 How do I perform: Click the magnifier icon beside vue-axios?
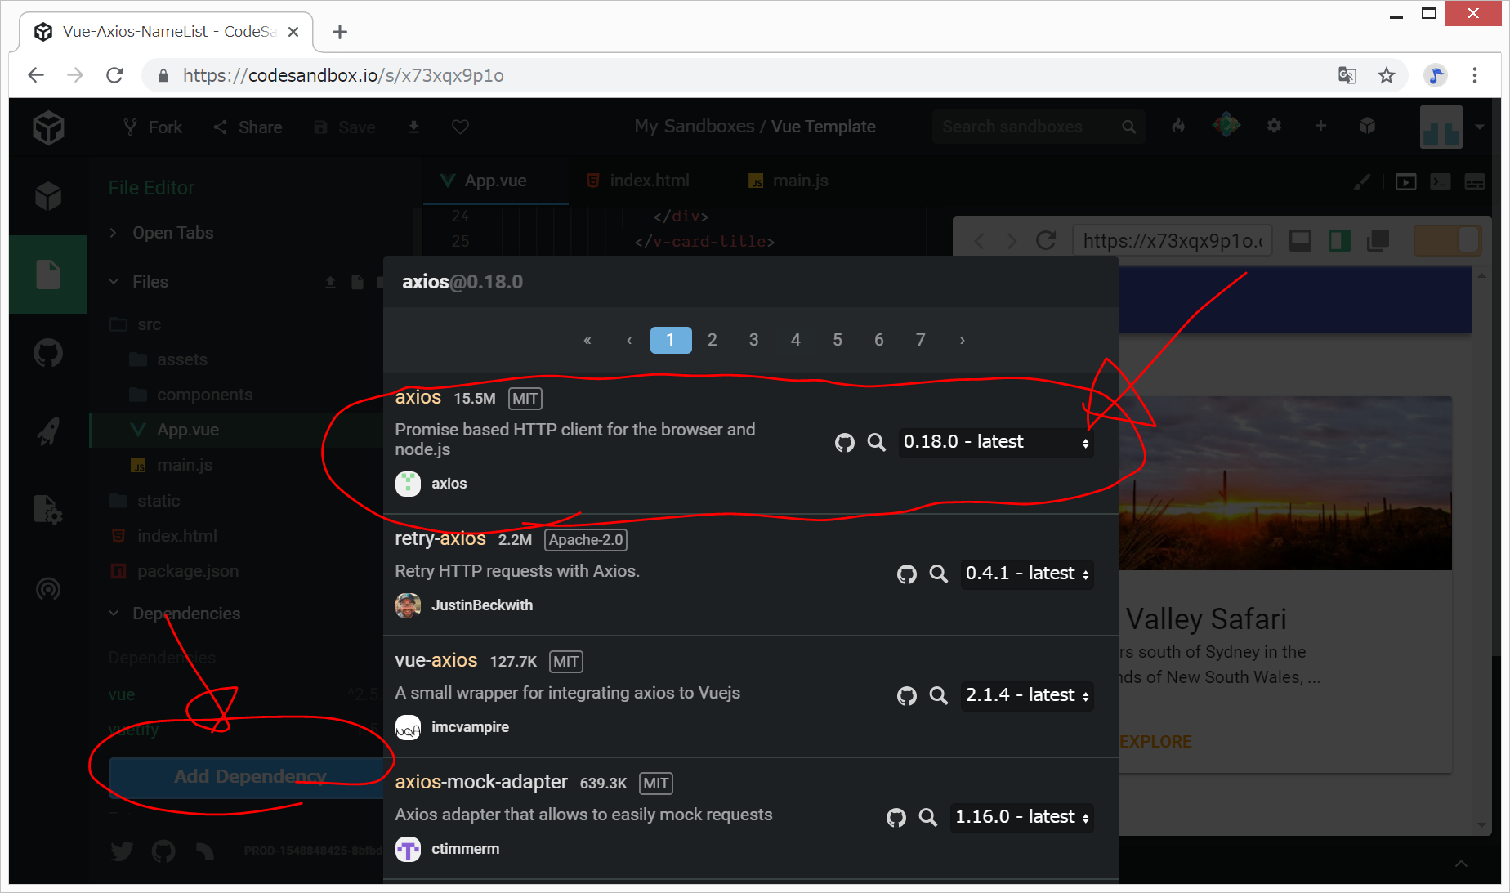(938, 695)
